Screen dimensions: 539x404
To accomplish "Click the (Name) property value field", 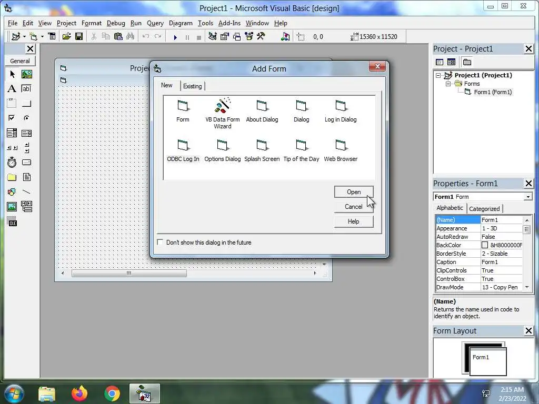I will (501, 220).
